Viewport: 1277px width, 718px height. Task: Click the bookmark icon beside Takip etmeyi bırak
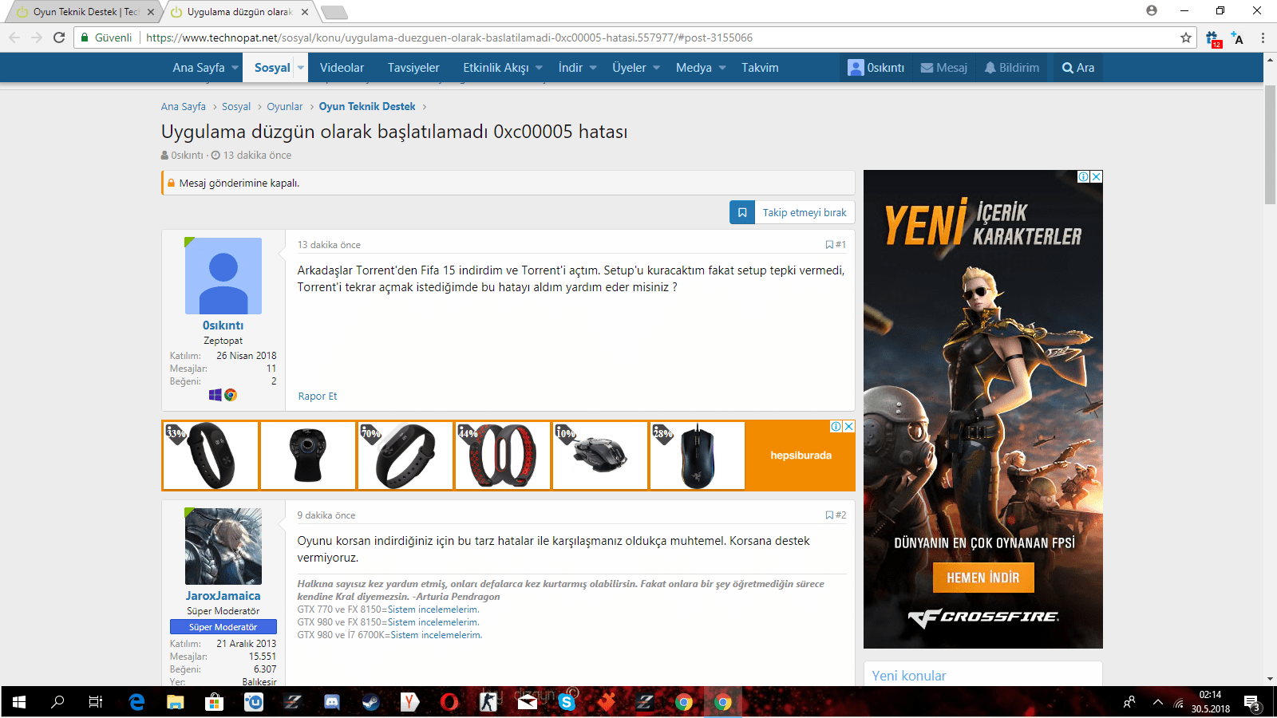click(x=742, y=213)
